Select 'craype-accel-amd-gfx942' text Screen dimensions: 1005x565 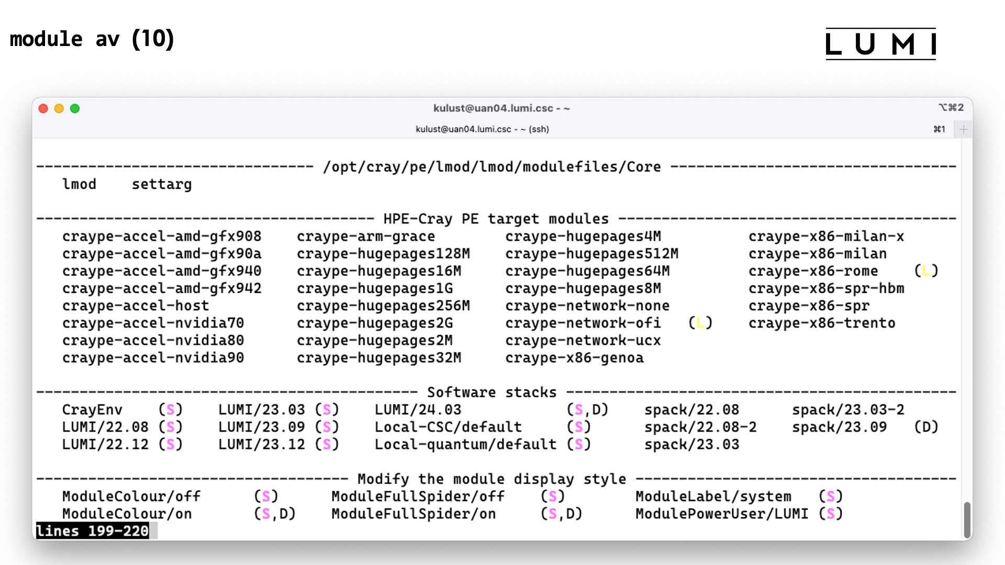[x=162, y=288]
